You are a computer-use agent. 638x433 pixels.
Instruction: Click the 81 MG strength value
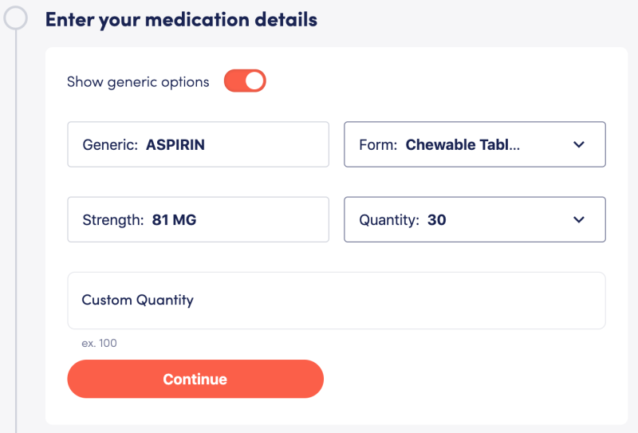[174, 219]
